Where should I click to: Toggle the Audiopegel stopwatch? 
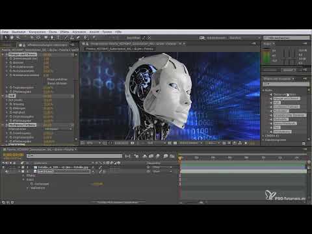tap(32, 184)
